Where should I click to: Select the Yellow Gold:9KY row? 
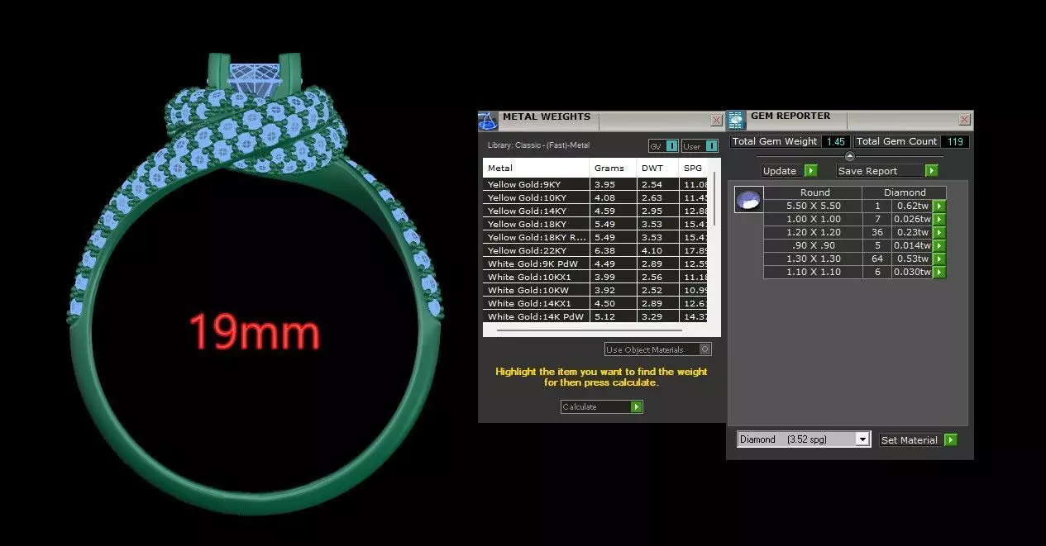[595, 184]
